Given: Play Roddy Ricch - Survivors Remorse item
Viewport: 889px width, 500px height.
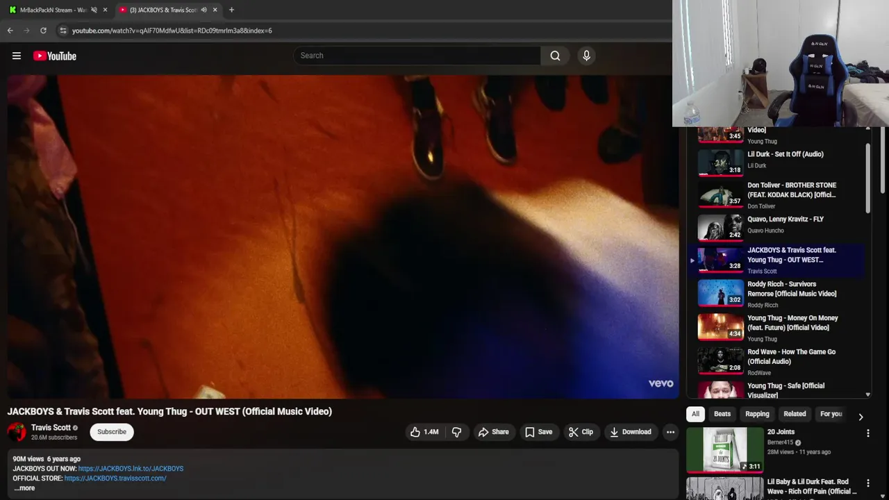Looking at the screenshot, I should (x=776, y=294).
